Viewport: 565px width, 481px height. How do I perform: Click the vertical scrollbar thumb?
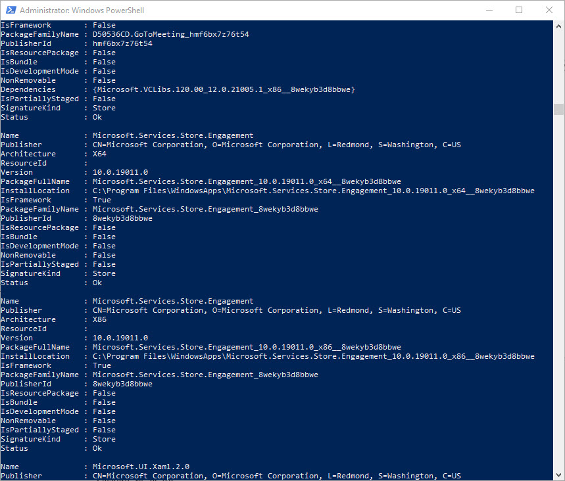point(558,109)
